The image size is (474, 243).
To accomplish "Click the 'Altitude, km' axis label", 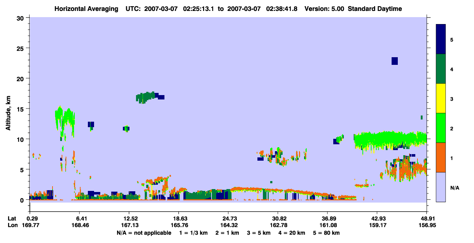I will (x=8, y=112).
